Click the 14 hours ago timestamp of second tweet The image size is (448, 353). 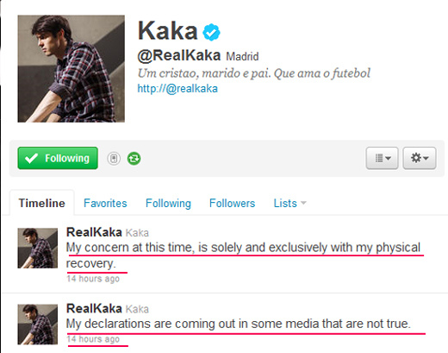[93, 339]
